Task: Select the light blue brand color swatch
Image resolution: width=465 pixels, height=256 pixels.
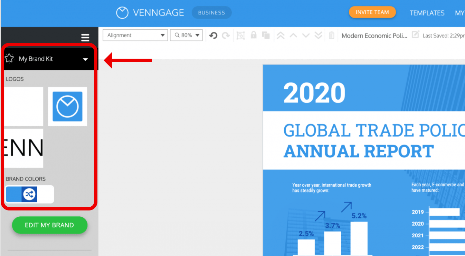Action: click(13, 195)
